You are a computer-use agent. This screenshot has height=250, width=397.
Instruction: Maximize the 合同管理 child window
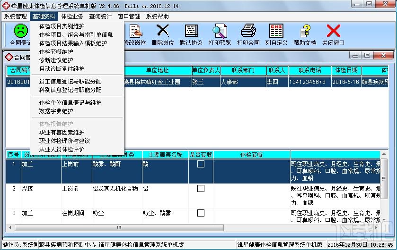point(367,55)
